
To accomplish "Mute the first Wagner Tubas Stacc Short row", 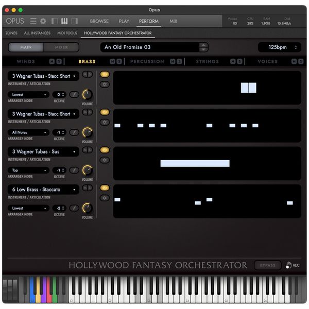I will tap(85, 74).
